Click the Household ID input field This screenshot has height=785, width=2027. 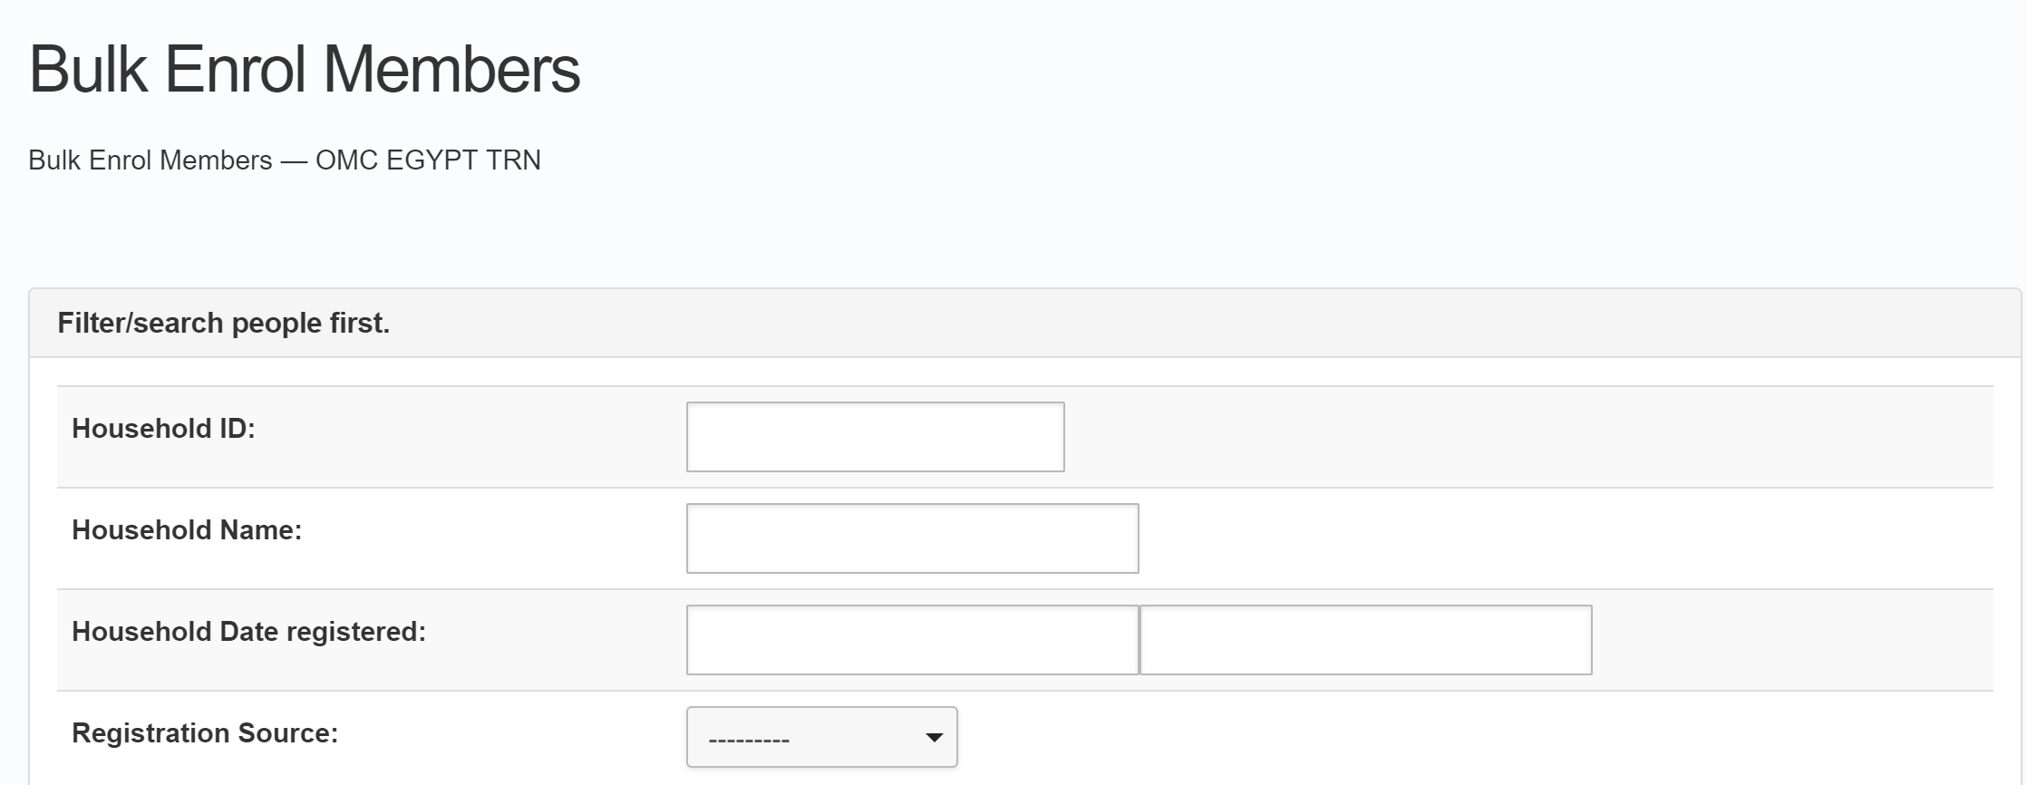[x=875, y=437]
